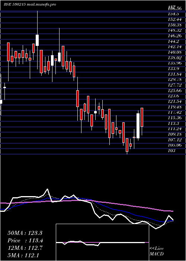Click the 129.78 price axis label
The width and height of the screenshot is (186, 261).
click(174, 80)
